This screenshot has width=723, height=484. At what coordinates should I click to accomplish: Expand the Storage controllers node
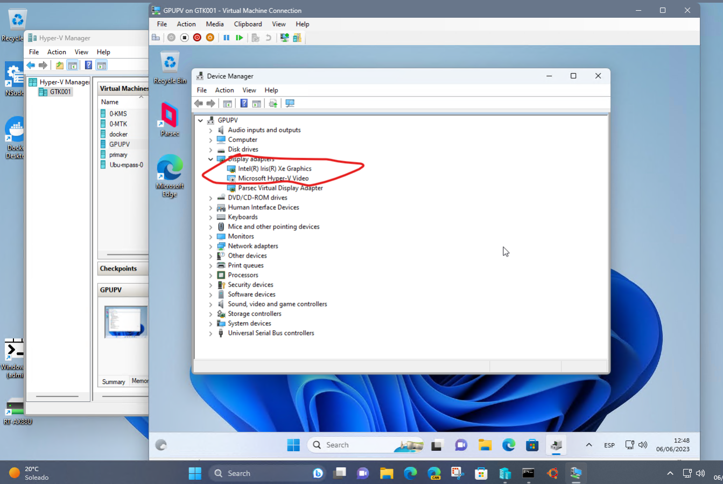(210, 314)
